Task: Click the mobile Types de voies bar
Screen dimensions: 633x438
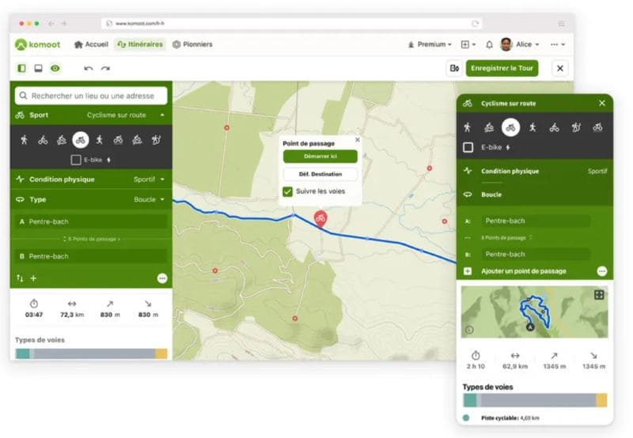Action: (535, 401)
